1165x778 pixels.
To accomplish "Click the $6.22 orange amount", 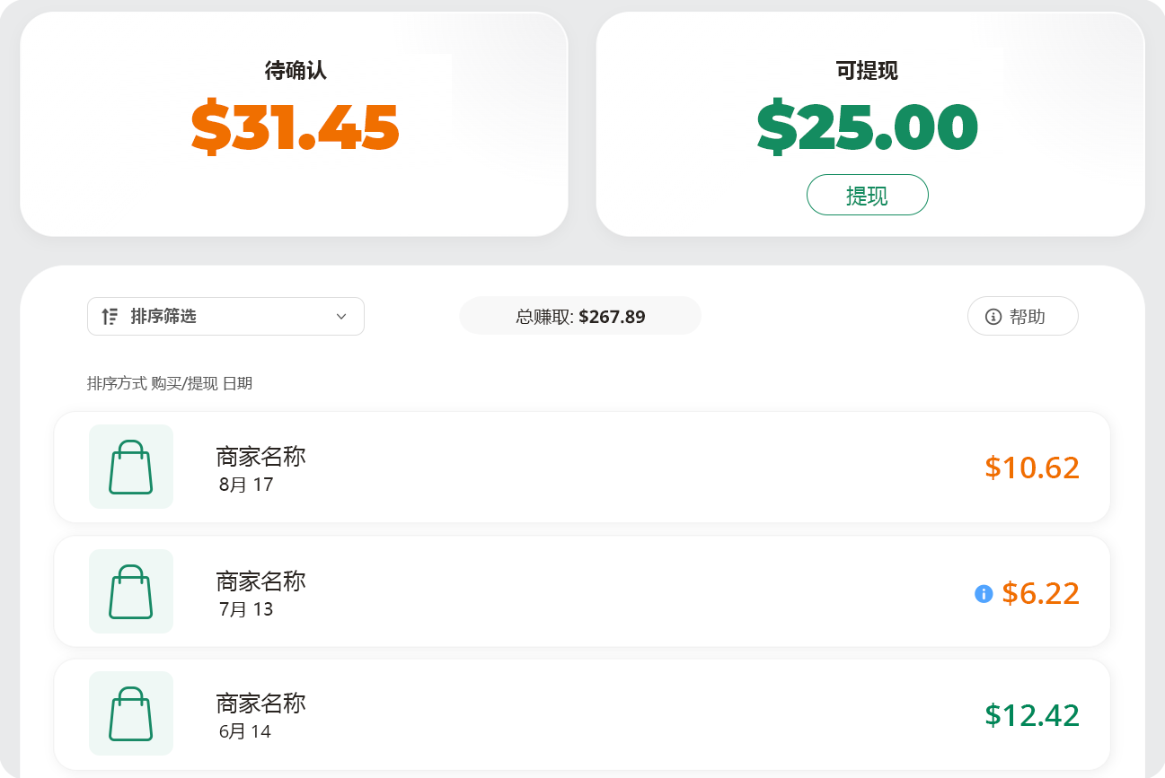I will 1041,593.
